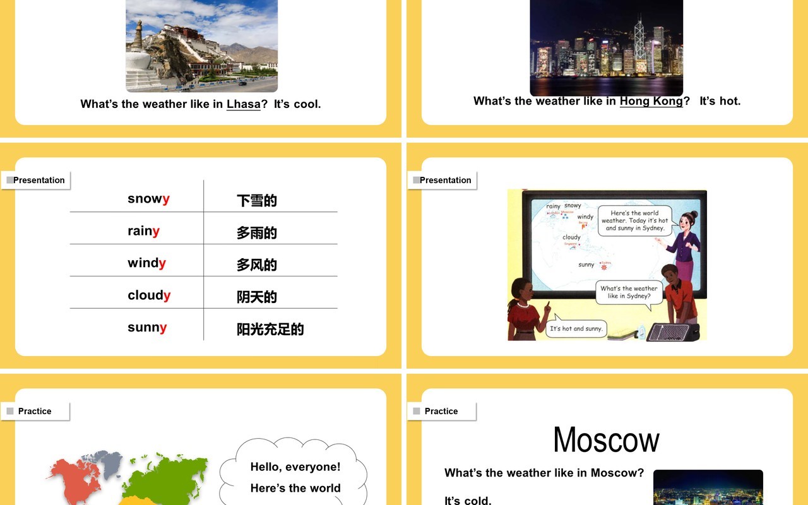Click the Lhasa Potala Palace photo
The width and height of the screenshot is (808, 505).
coord(202,45)
